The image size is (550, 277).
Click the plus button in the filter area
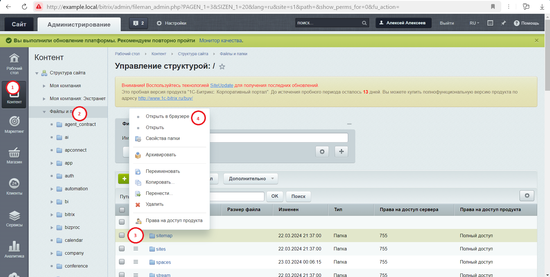341,151
